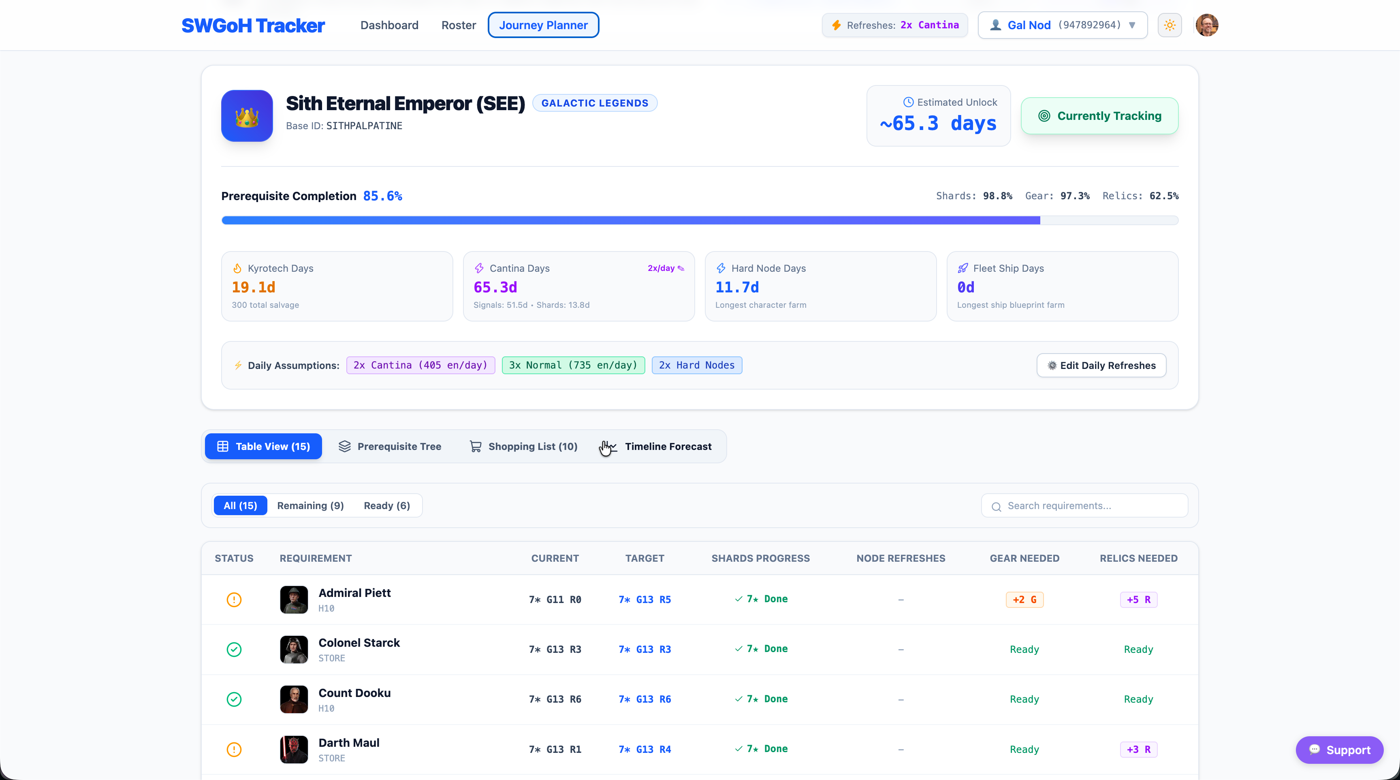Click Darth Maul warning status icon

click(x=234, y=750)
